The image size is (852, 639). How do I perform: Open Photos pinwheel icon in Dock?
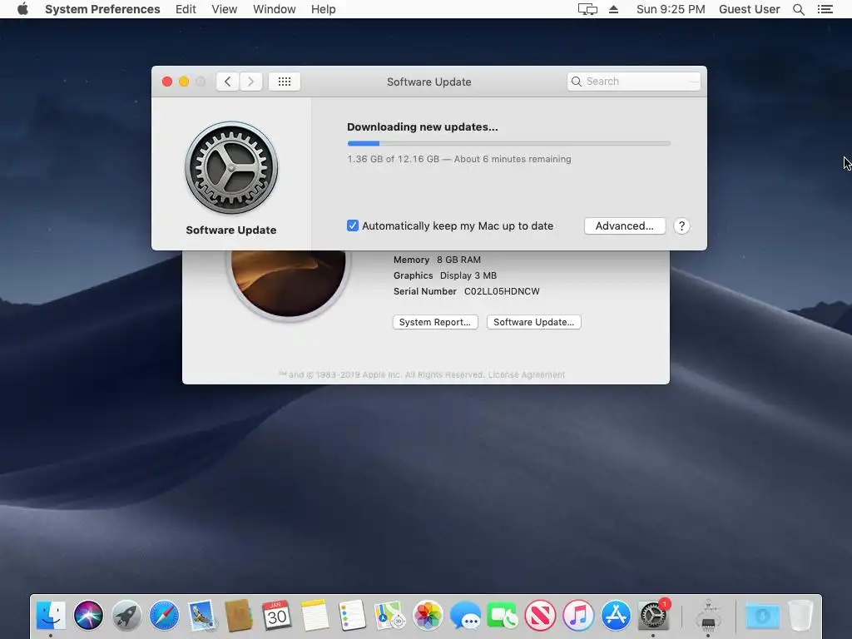click(428, 616)
